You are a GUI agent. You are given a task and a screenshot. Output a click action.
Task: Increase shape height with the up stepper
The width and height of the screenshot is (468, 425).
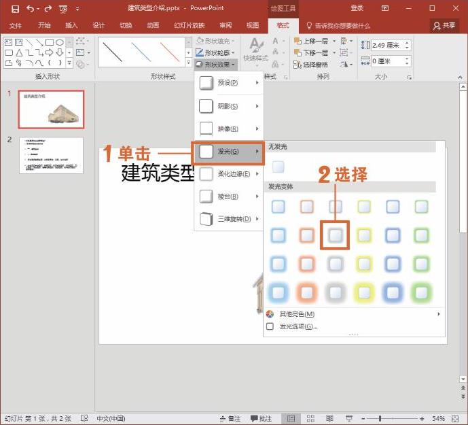[x=407, y=43]
